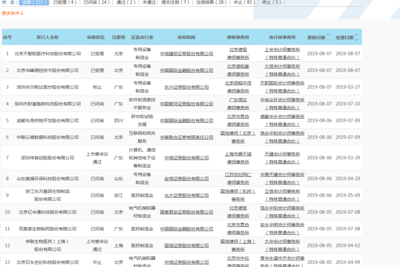Sort 受理日期 column descending with down arrow
Screen dimensions: 400x267
coord(357,41)
